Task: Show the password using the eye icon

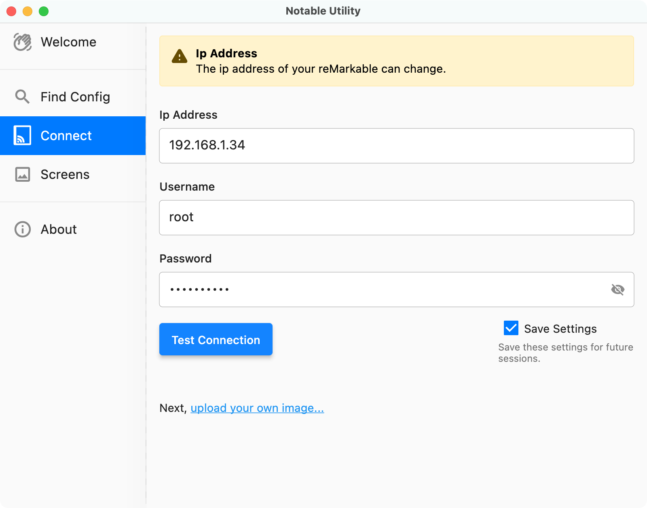Action: point(619,289)
